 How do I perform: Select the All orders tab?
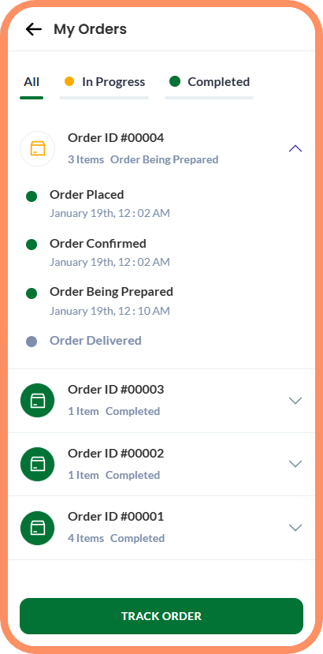click(x=32, y=82)
